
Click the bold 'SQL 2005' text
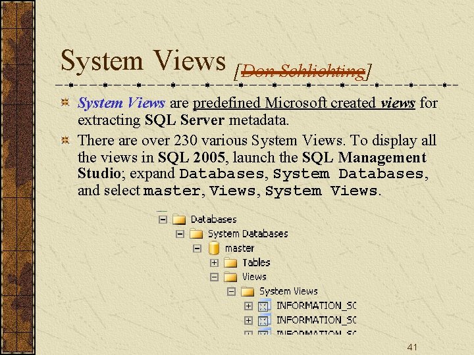(x=192, y=158)
